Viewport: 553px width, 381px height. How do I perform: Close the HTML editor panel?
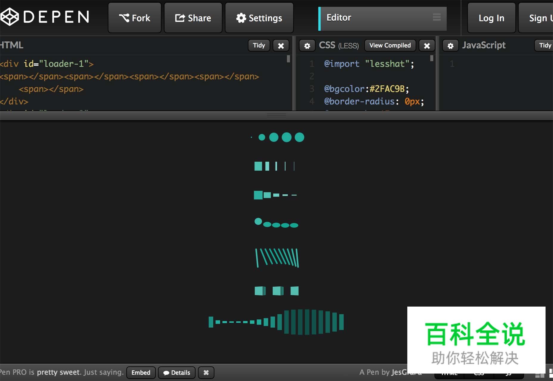click(281, 46)
